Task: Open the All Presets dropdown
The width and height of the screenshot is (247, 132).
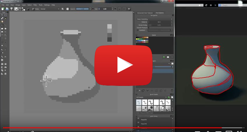Action: click(x=151, y=97)
